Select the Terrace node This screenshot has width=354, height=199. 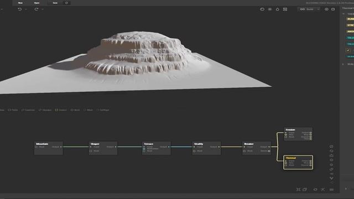(156, 148)
